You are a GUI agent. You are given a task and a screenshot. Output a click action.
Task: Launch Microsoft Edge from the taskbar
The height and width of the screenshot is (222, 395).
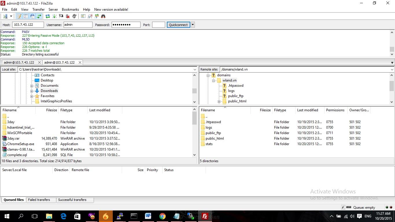coord(63,216)
